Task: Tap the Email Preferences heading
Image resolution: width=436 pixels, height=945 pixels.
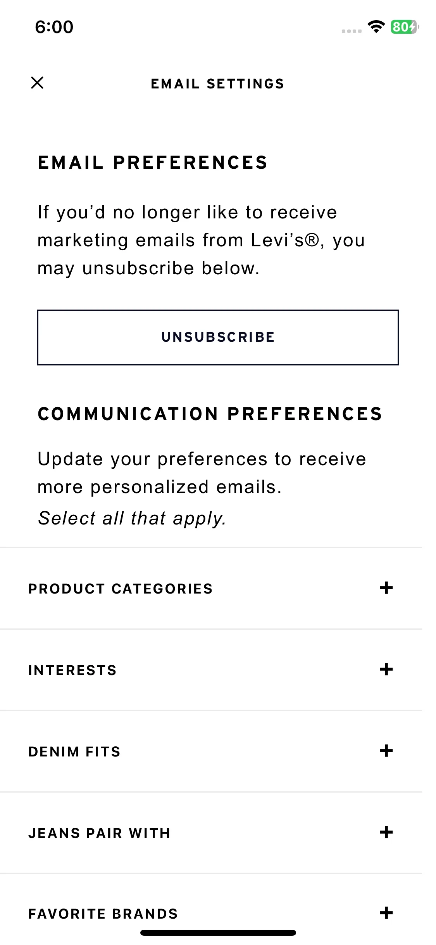Action: click(153, 163)
